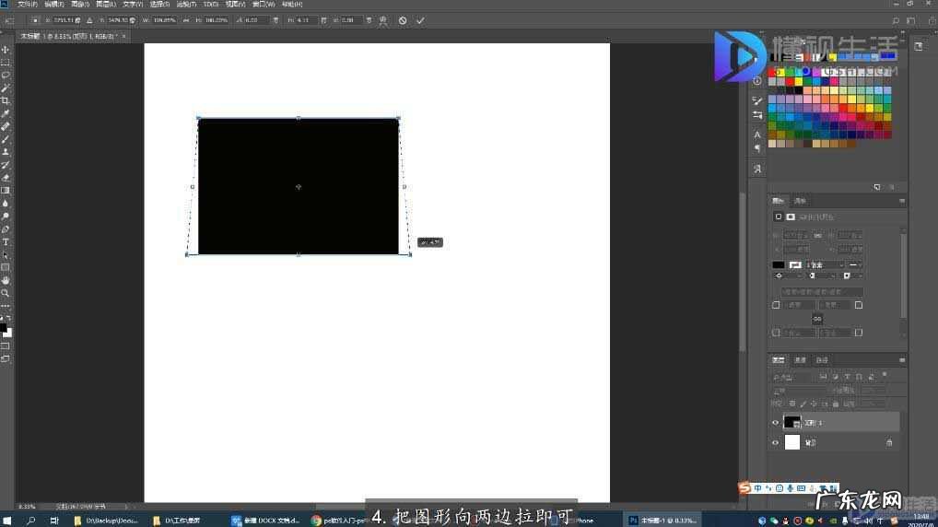938x527 pixels.
Task: Cancel the transform with the circle-slash icon
Action: coord(403,20)
